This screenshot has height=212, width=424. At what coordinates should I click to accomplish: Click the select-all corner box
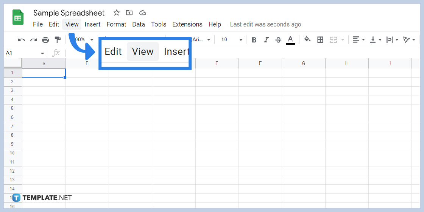(x=13, y=63)
